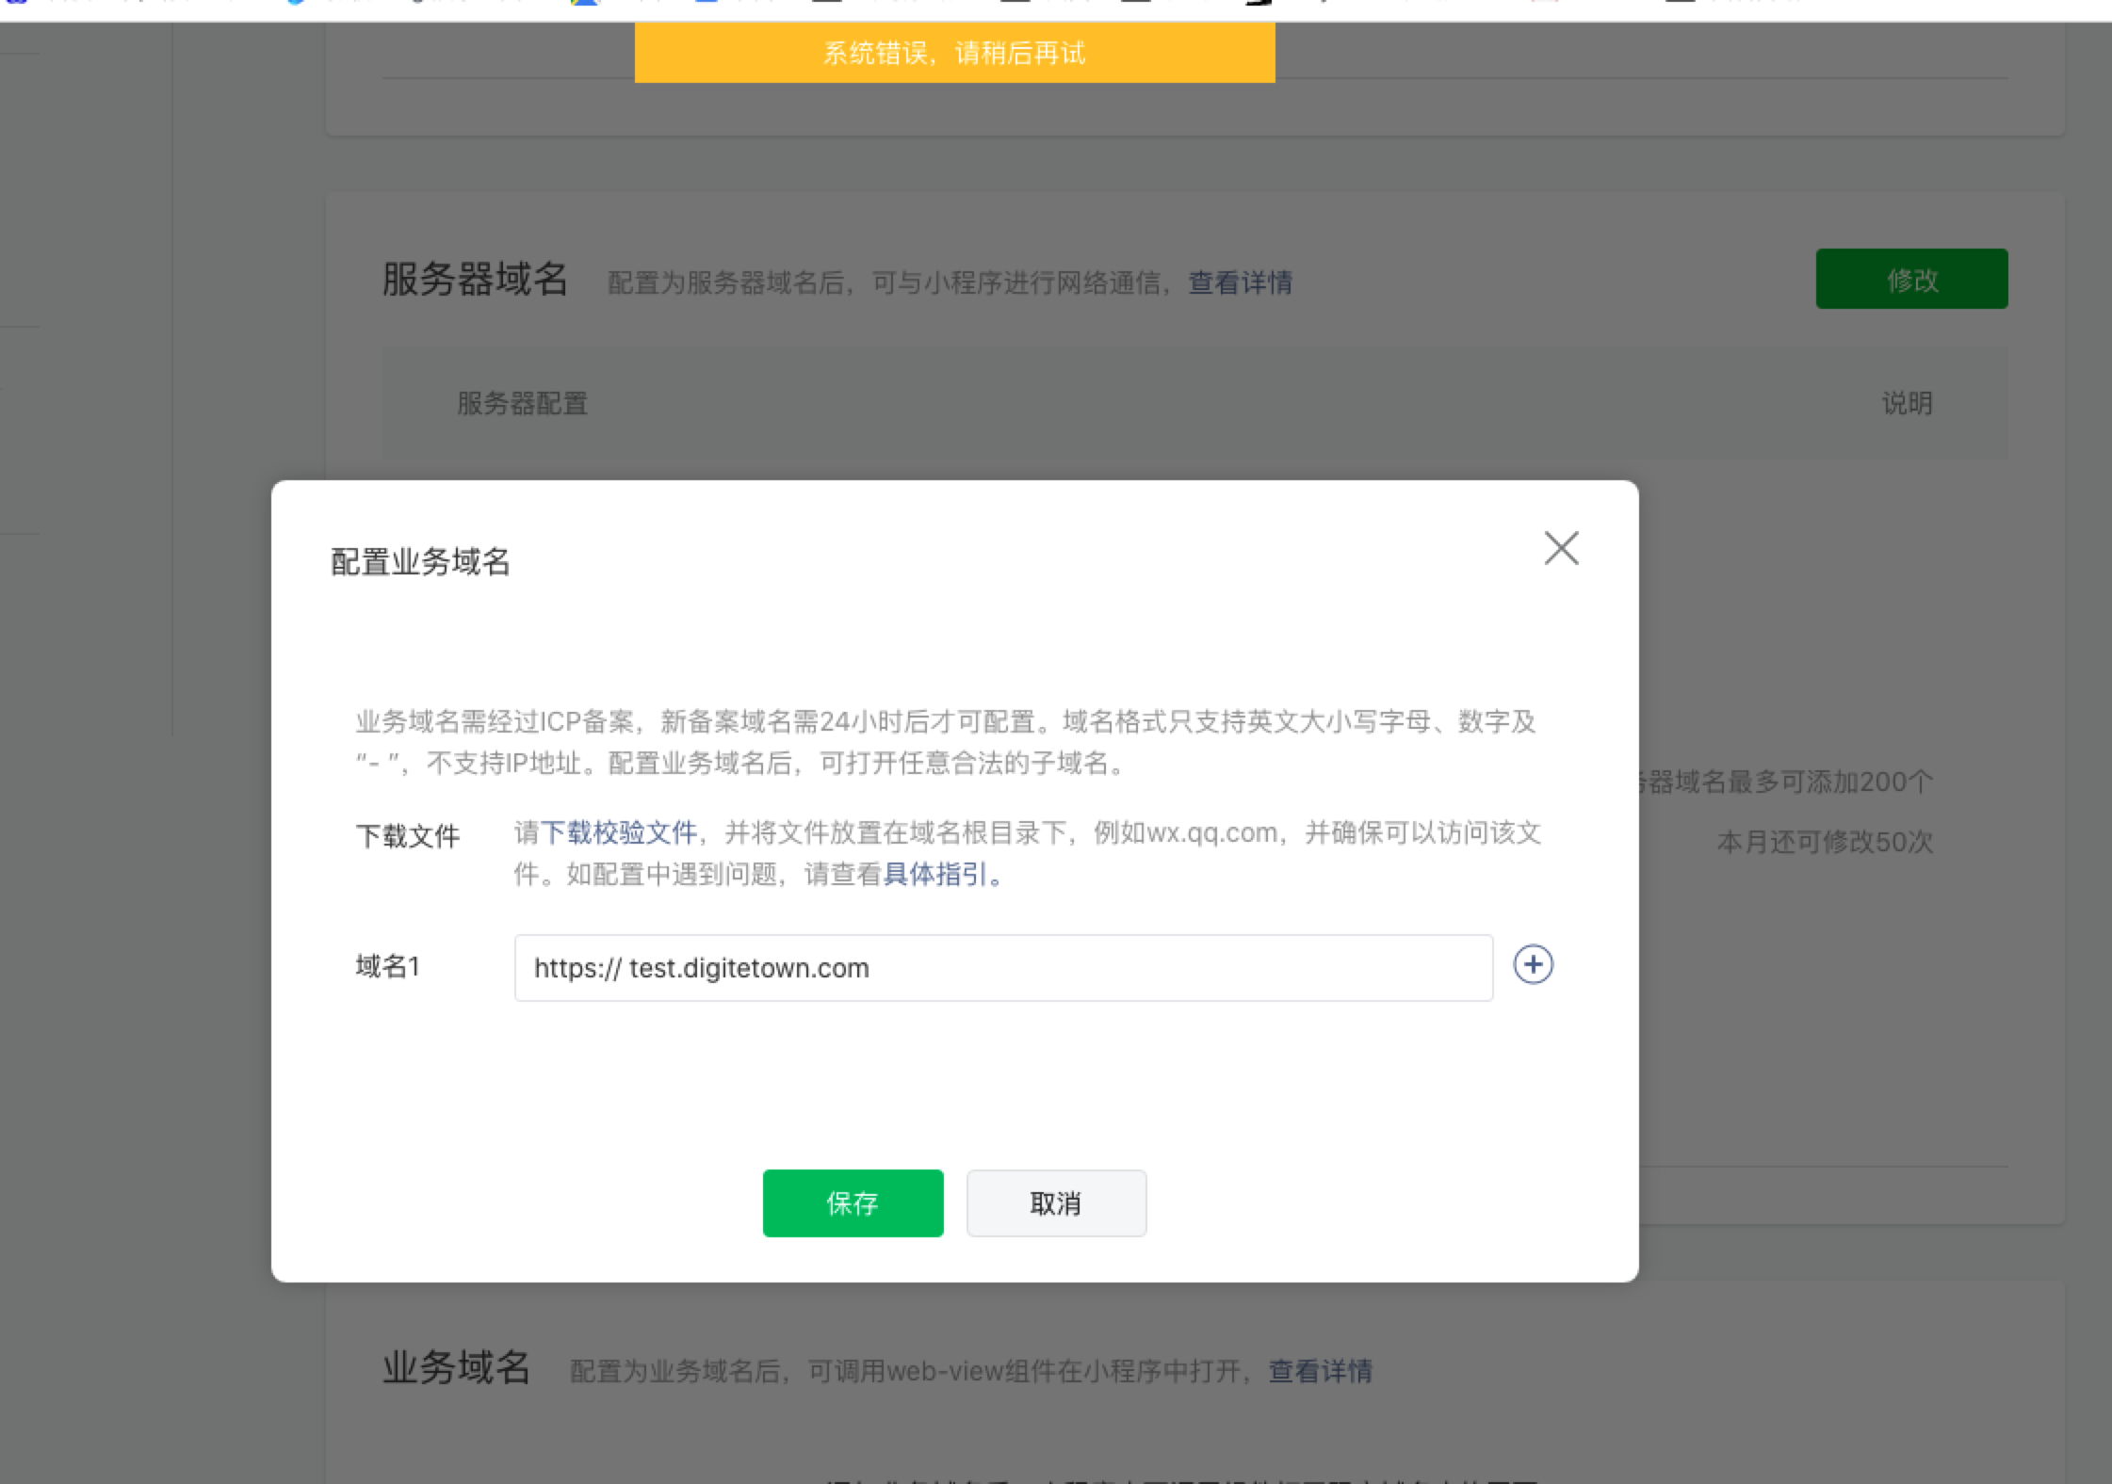
Task: Open the 具体指引 help link
Action: [x=935, y=875]
